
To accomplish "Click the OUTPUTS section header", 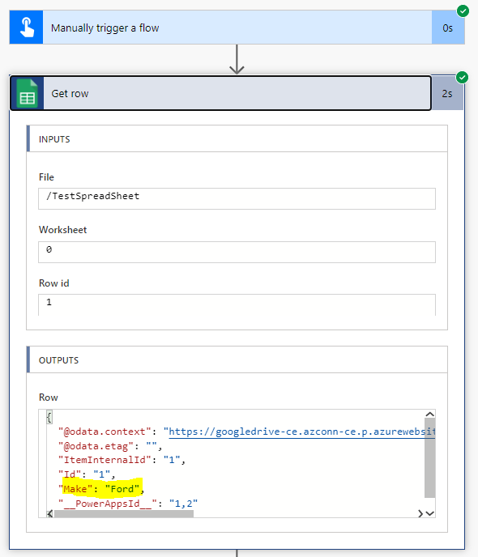I will pyautogui.click(x=237, y=359).
